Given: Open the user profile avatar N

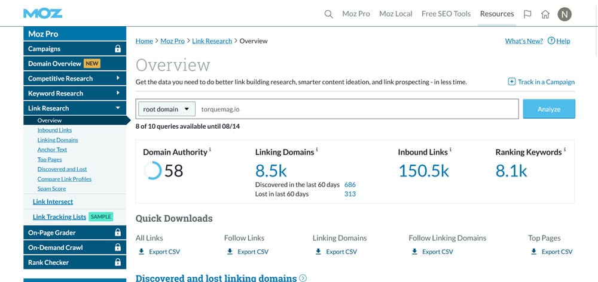Looking at the screenshot, I should pyautogui.click(x=564, y=14).
